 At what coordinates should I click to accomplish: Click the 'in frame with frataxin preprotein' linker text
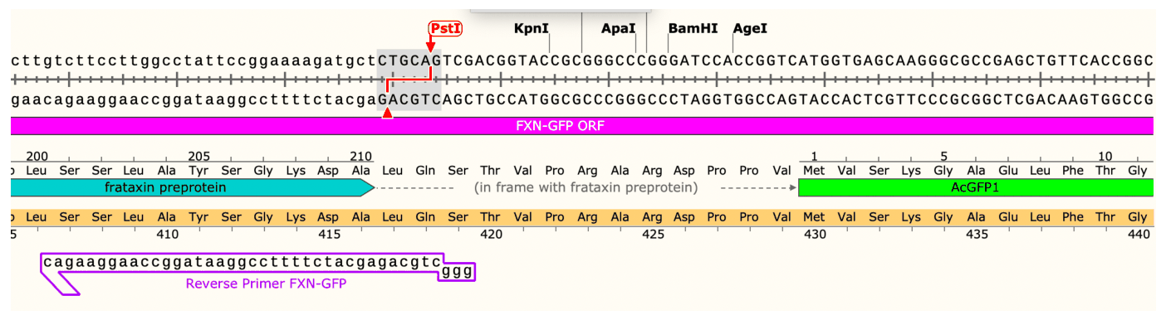click(585, 187)
